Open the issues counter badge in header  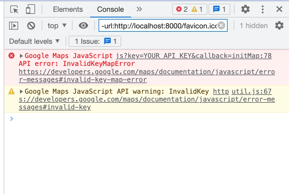coord(219,9)
